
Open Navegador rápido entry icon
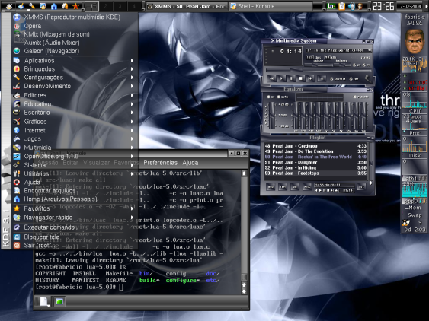coord(17,218)
